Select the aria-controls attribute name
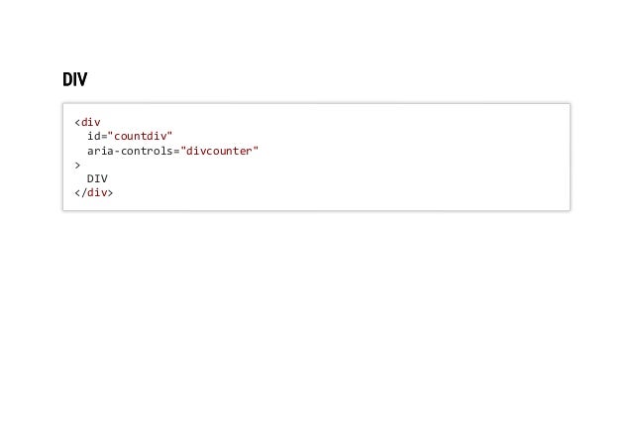 (130, 151)
